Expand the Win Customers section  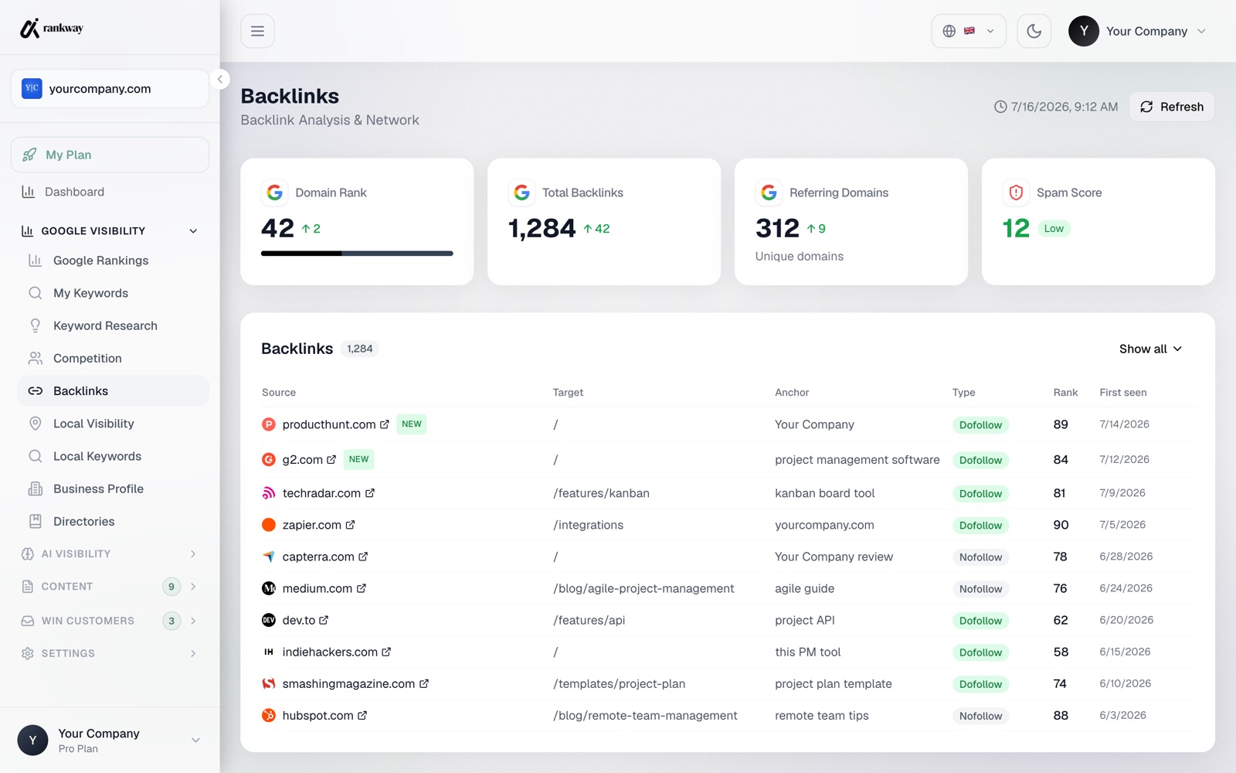(x=110, y=621)
